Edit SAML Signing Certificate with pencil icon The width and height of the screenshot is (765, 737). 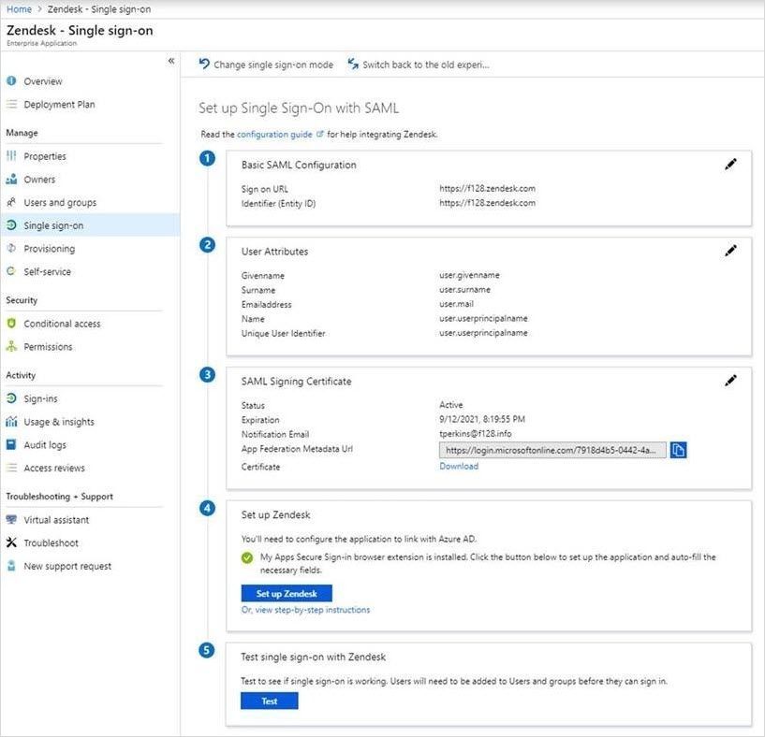point(730,381)
